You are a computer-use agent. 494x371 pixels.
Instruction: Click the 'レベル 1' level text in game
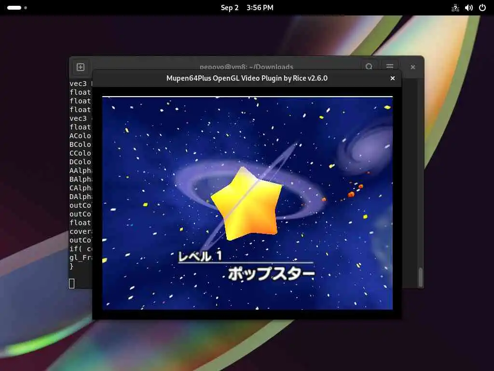(x=200, y=256)
